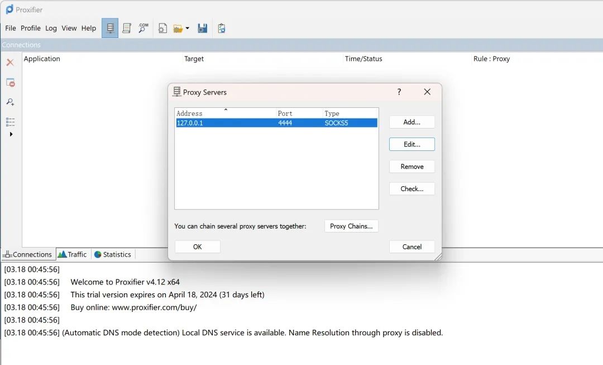Open the Profile menu

coord(30,28)
